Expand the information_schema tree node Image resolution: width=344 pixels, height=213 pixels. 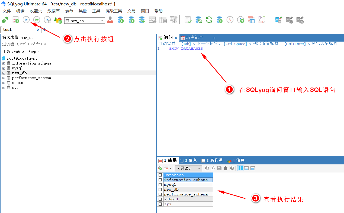point(4,63)
